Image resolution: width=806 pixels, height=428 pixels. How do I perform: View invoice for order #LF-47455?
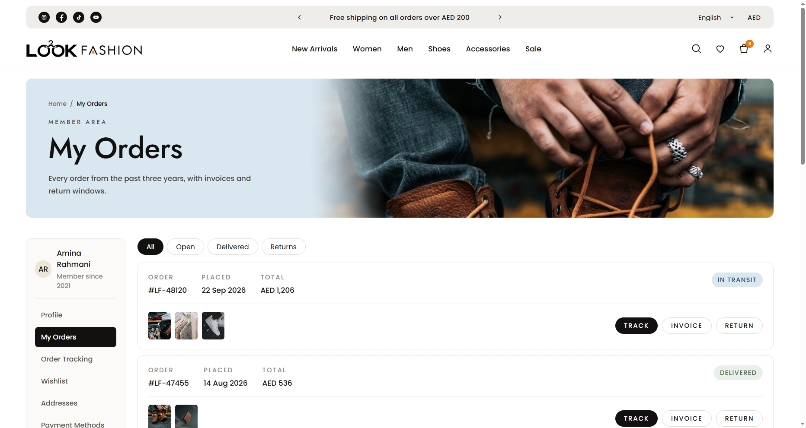(x=687, y=418)
